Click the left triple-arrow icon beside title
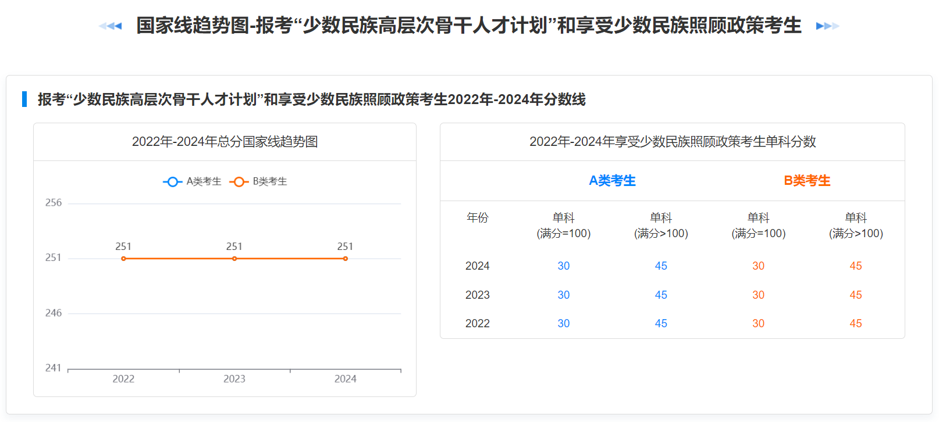The image size is (939, 422). pos(111,26)
